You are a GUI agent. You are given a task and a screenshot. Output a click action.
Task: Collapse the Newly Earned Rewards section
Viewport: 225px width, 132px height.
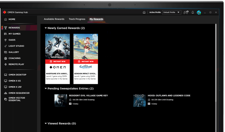pos(46,28)
